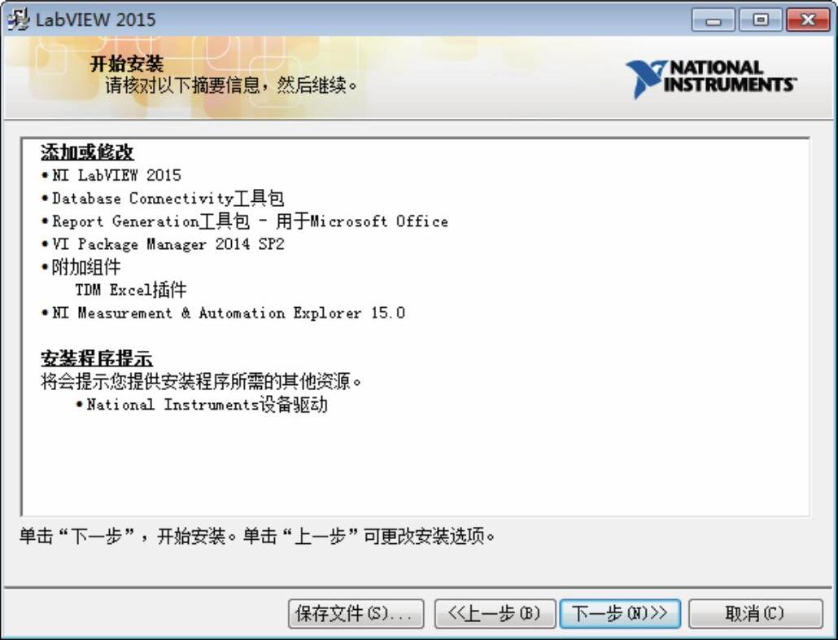
Task: Click the LabVIEW installer icon in title bar
Action: 18,20
